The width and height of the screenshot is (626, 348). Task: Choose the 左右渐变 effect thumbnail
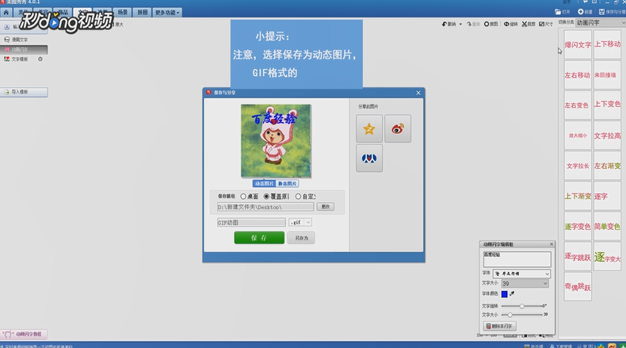coord(607,166)
